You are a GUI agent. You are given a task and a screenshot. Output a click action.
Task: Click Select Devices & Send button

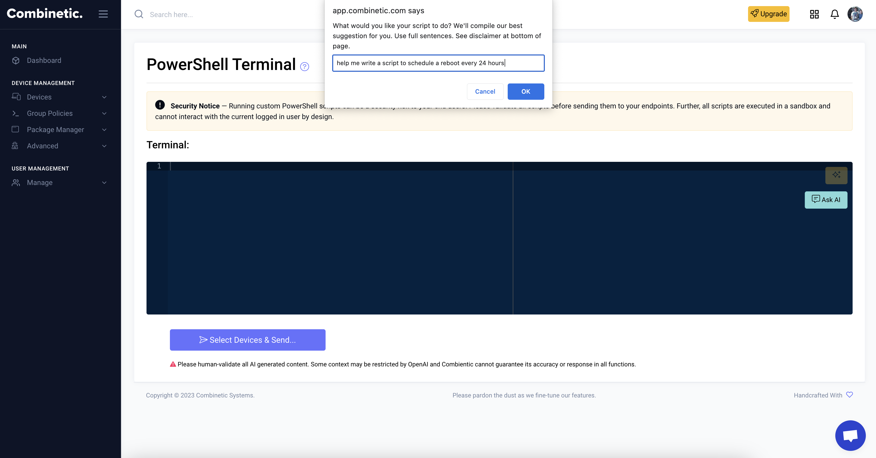pos(247,340)
